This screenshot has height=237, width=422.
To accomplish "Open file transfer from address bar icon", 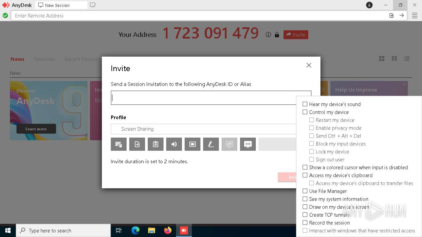I will pos(391,15).
